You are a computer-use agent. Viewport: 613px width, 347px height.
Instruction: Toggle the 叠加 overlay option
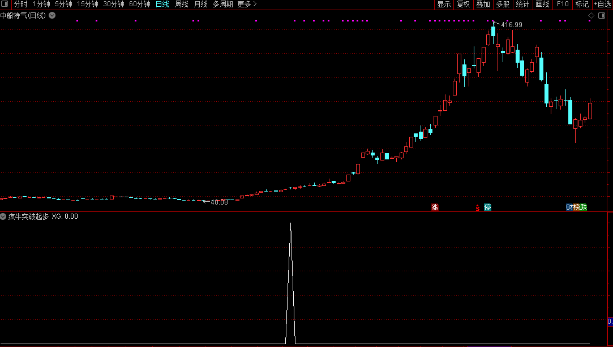coord(483,5)
